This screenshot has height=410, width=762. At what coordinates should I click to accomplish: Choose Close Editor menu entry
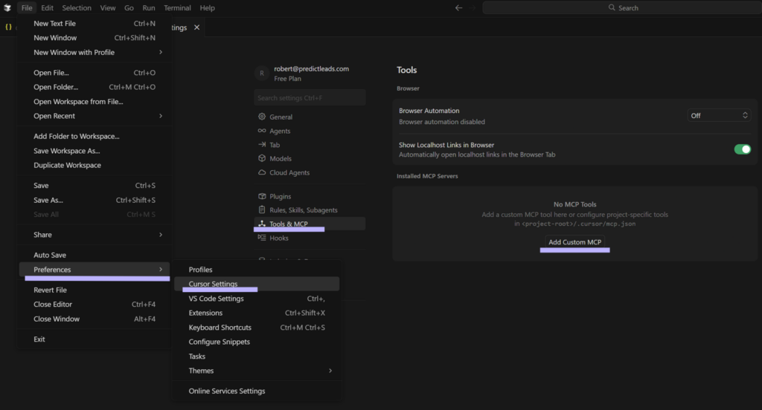pyautogui.click(x=95, y=305)
